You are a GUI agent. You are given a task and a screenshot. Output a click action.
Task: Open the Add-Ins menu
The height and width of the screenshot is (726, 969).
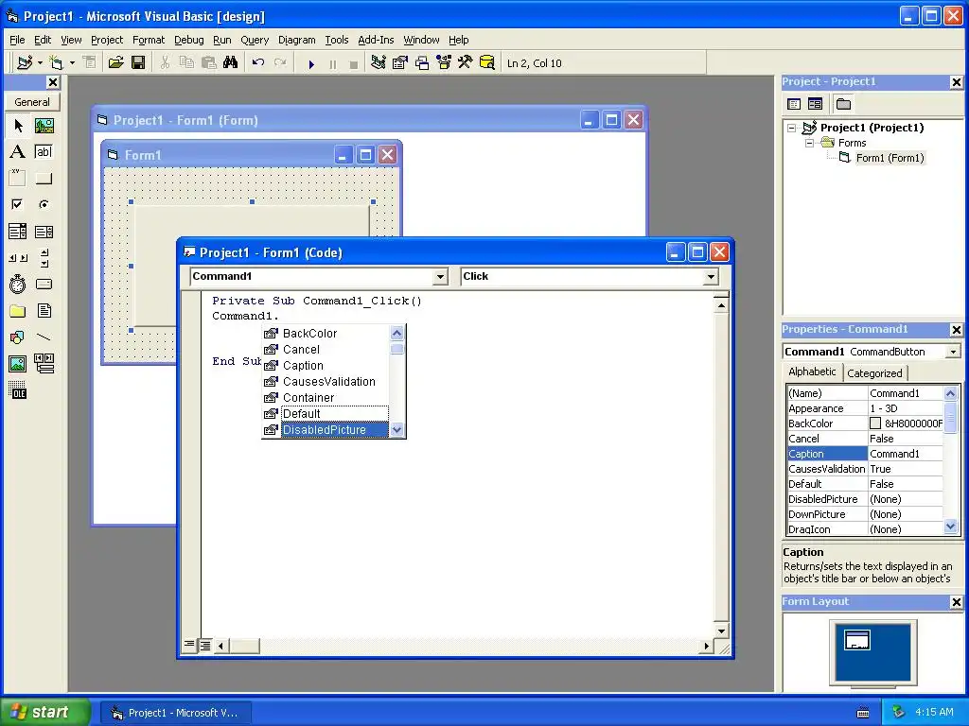pos(376,40)
